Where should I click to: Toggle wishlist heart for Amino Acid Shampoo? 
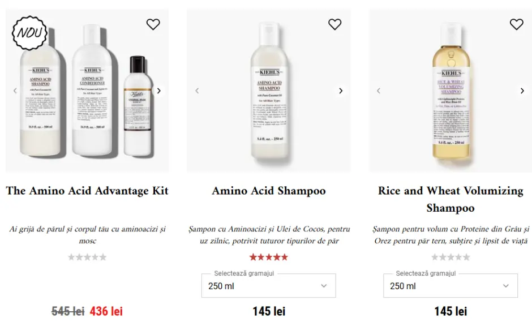click(335, 24)
